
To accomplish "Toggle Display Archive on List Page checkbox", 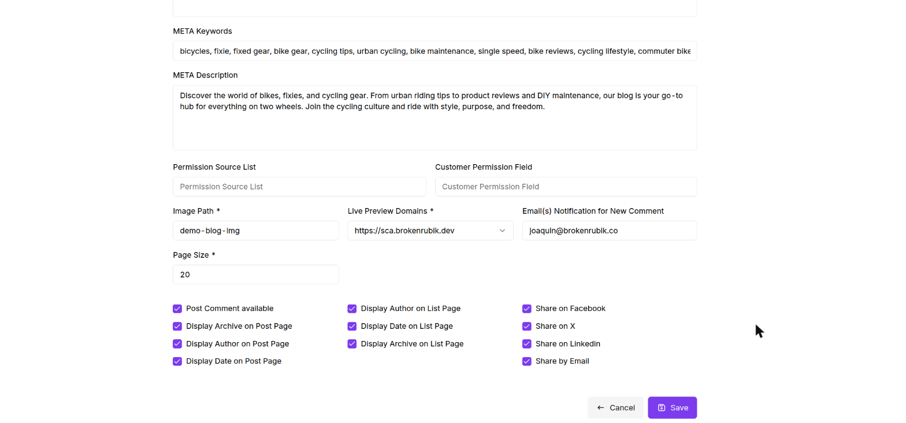I will pyautogui.click(x=352, y=344).
